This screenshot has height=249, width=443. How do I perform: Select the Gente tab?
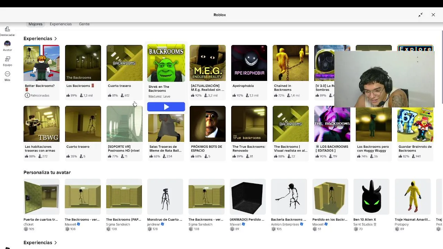click(x=84, y=24)
